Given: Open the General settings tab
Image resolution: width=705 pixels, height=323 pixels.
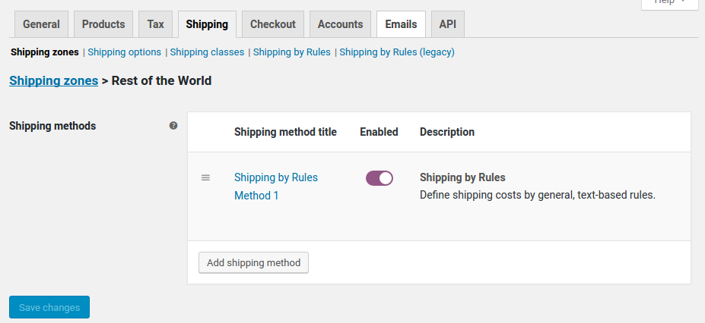Looking at the screenshot, I should click(x=41, y=24).
